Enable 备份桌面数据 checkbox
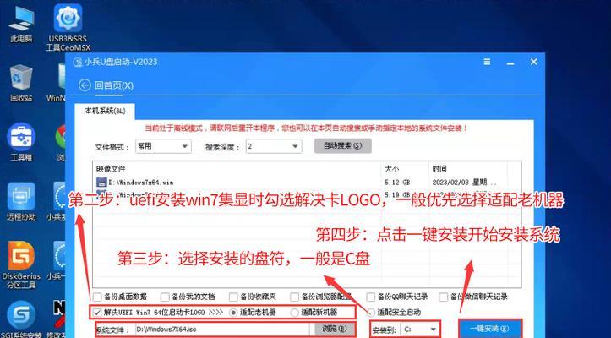611x338 pixels. pos(97,297)
